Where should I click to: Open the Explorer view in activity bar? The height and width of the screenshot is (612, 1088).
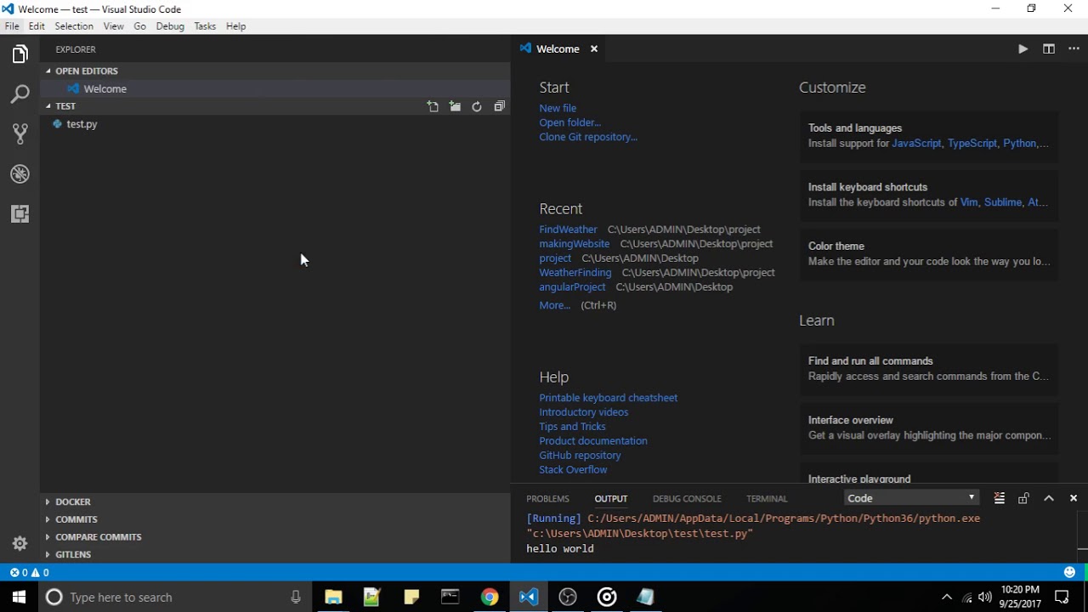[20, 55]
